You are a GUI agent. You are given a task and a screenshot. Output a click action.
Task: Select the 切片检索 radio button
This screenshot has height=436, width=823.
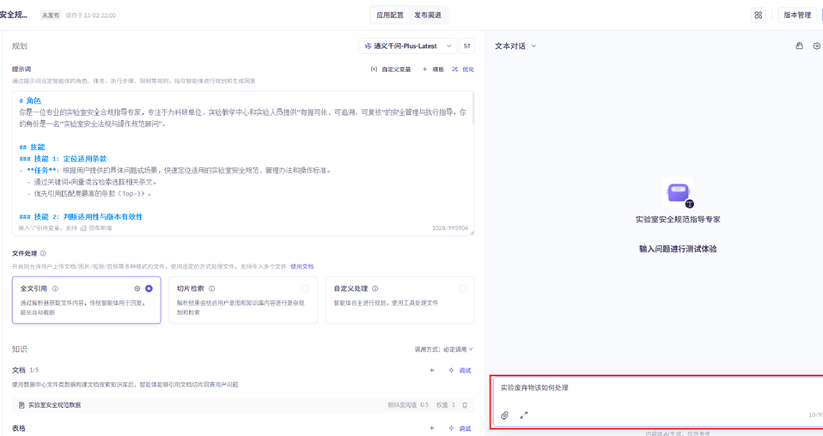click(x=306, y=288)
